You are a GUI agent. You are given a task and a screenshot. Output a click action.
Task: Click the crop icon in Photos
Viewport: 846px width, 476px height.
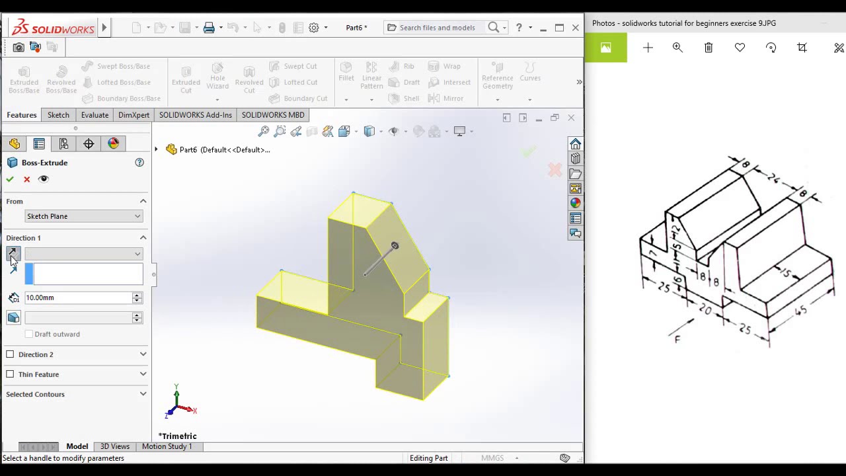click(x=802, y=48)
